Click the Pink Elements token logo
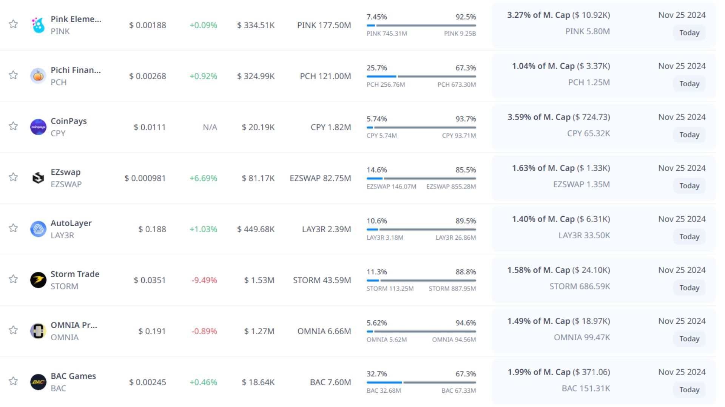The image size is (725, 407). [38, 25]
